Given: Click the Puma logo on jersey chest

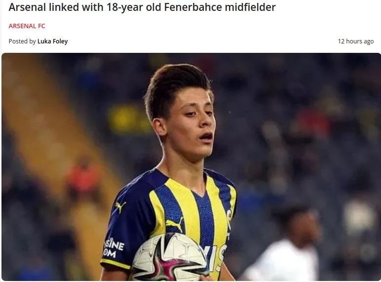Looking at the screenshot, I should [175, 225].
